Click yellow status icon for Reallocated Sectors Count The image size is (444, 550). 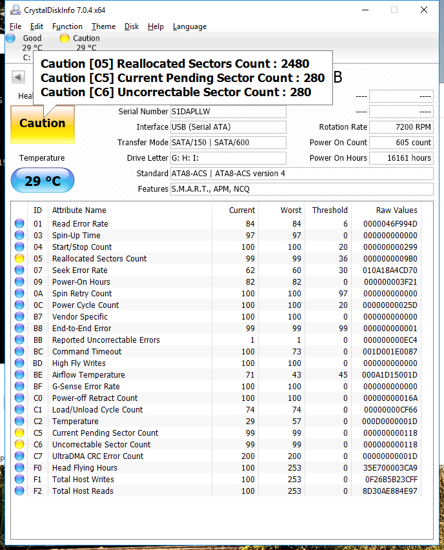click(19, 258)
